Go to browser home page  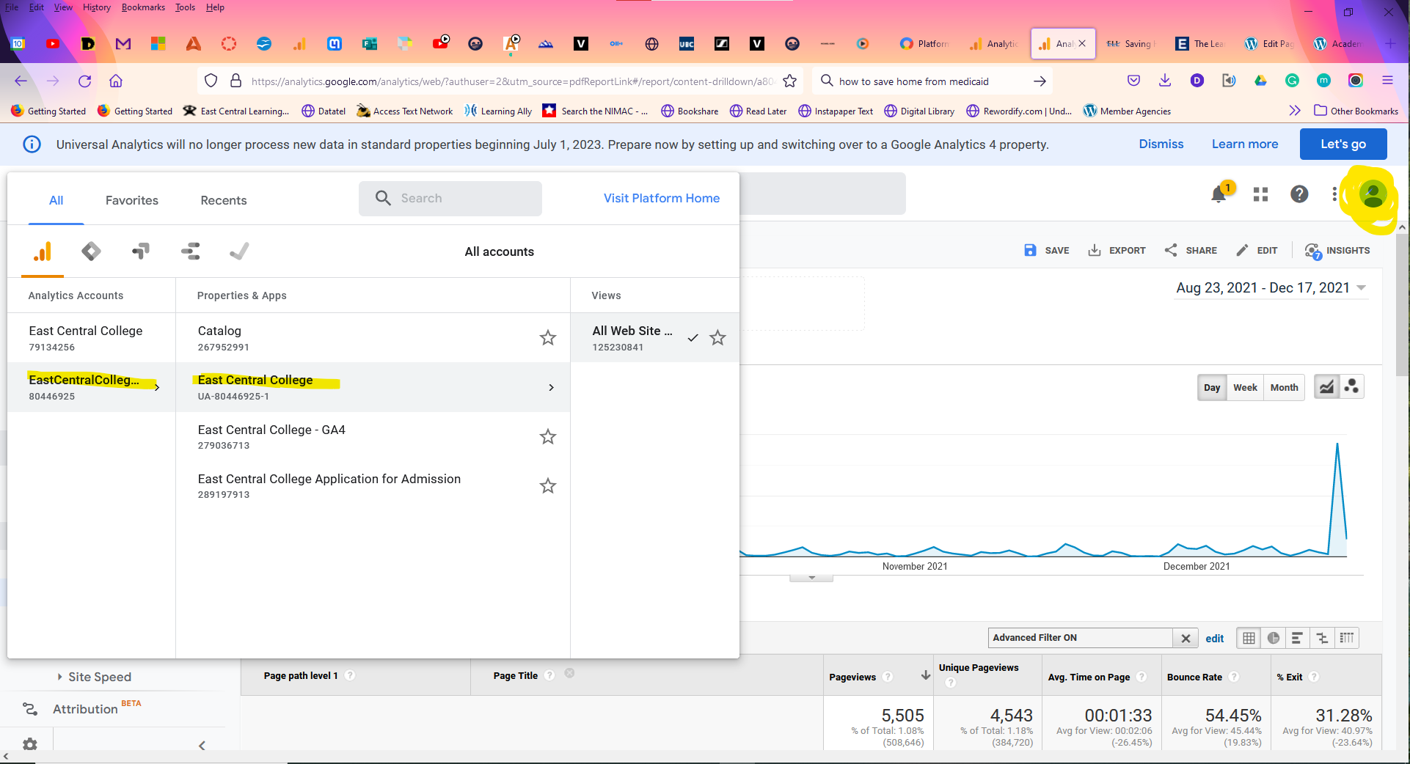(x=116, y=81)
